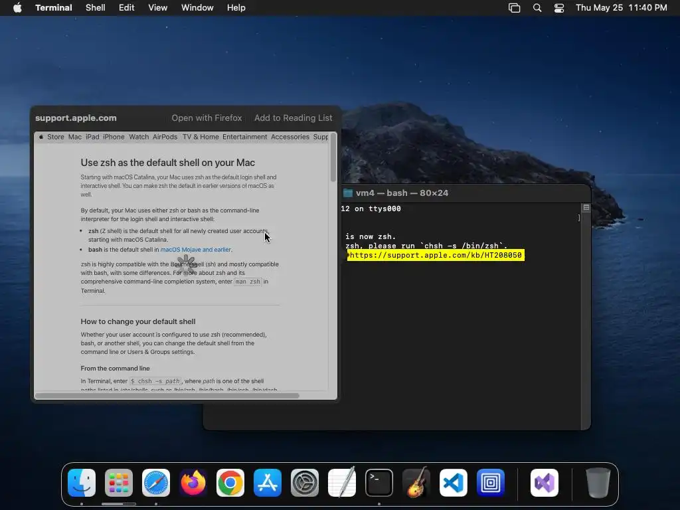Open Firefox from the Dock
The width and height of the screenshot is (680, 510).
(193, 483)
